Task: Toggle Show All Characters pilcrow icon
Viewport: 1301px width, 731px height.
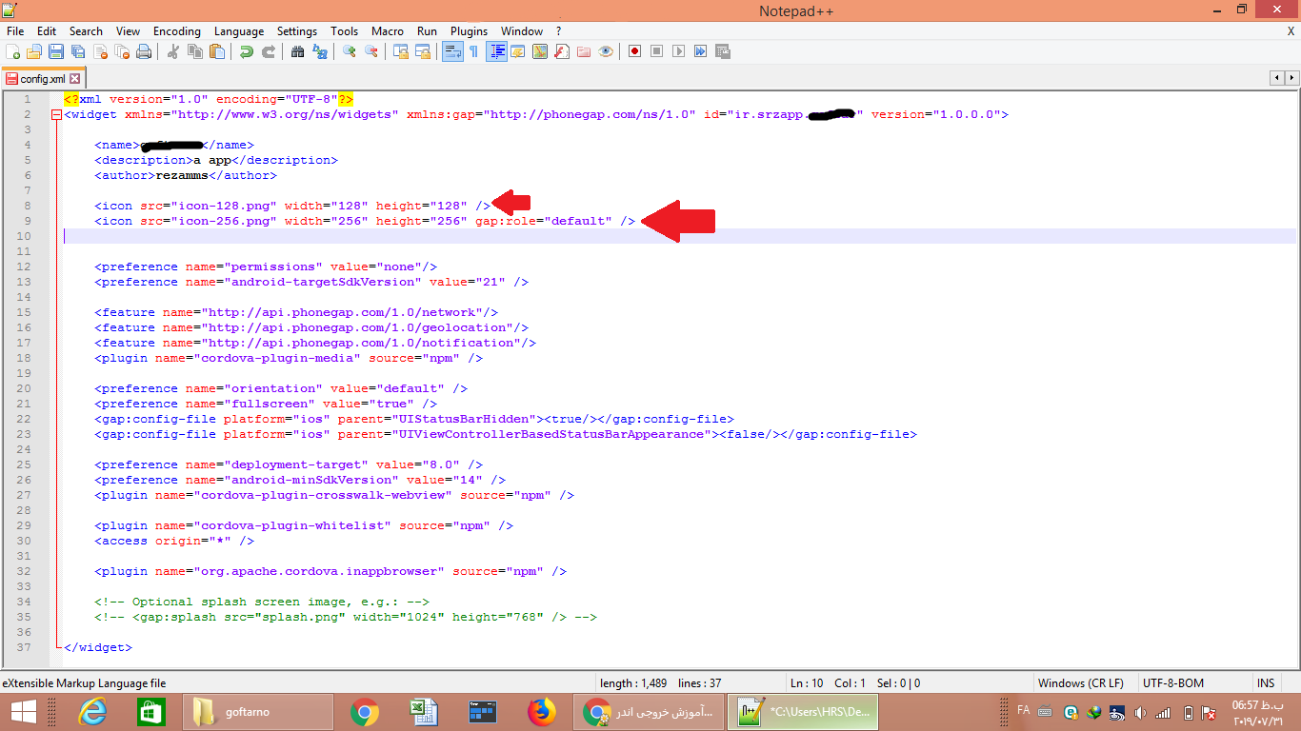Action: tap(473, 51)
